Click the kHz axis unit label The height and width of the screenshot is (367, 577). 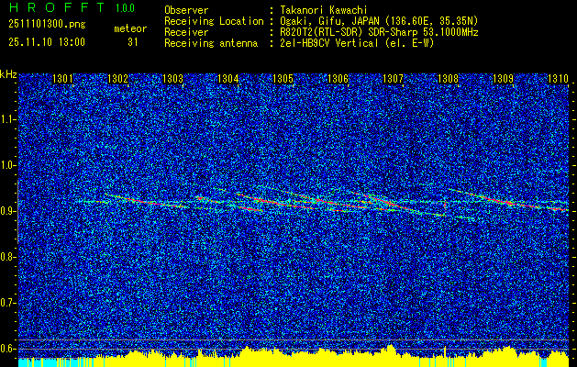pyautogui.click(x=8, y=74)
